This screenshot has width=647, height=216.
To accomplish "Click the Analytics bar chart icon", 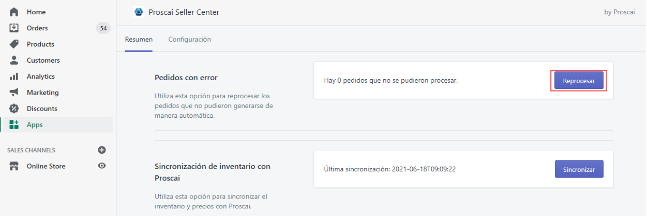I will (14, 76).
